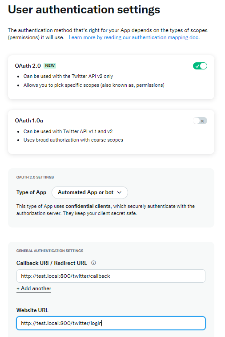225x337 pixels.
Task: Click the bold confidential clients text
Action: point(88,206)
